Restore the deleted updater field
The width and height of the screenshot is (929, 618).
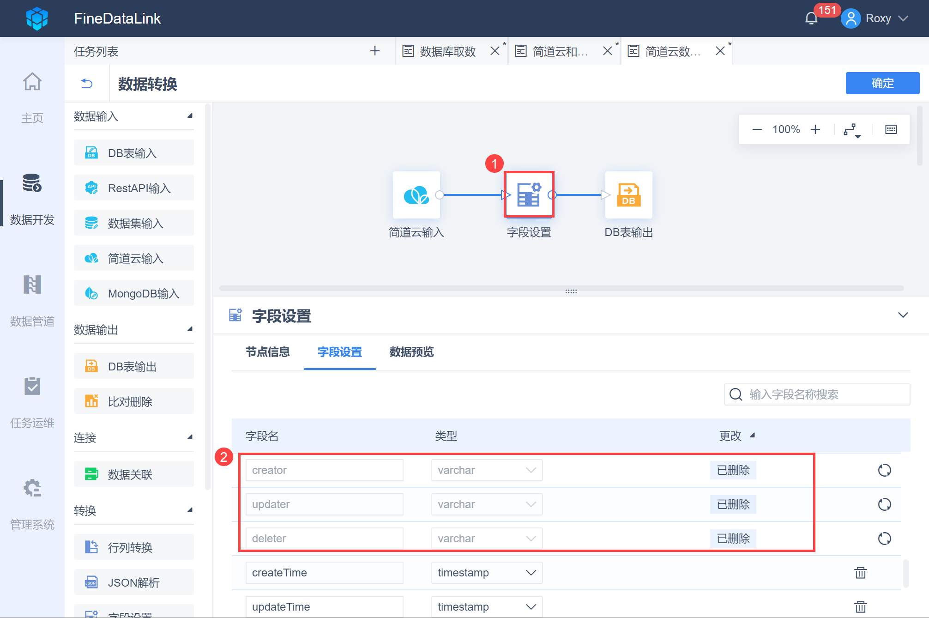pos(884,504)
